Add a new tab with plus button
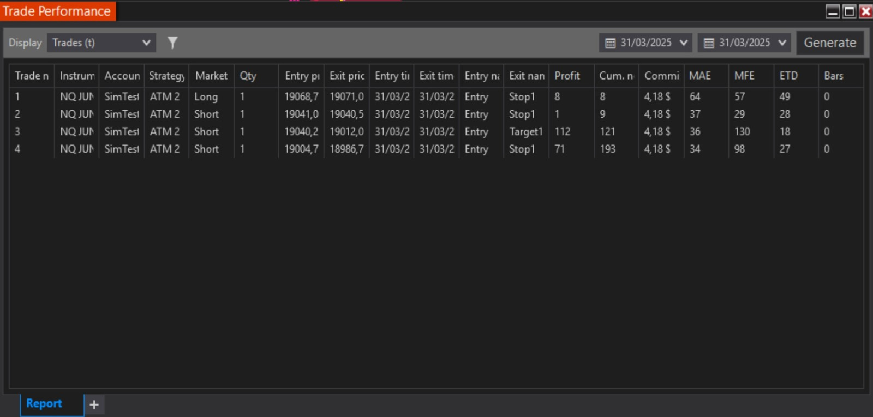 point(94,404)
